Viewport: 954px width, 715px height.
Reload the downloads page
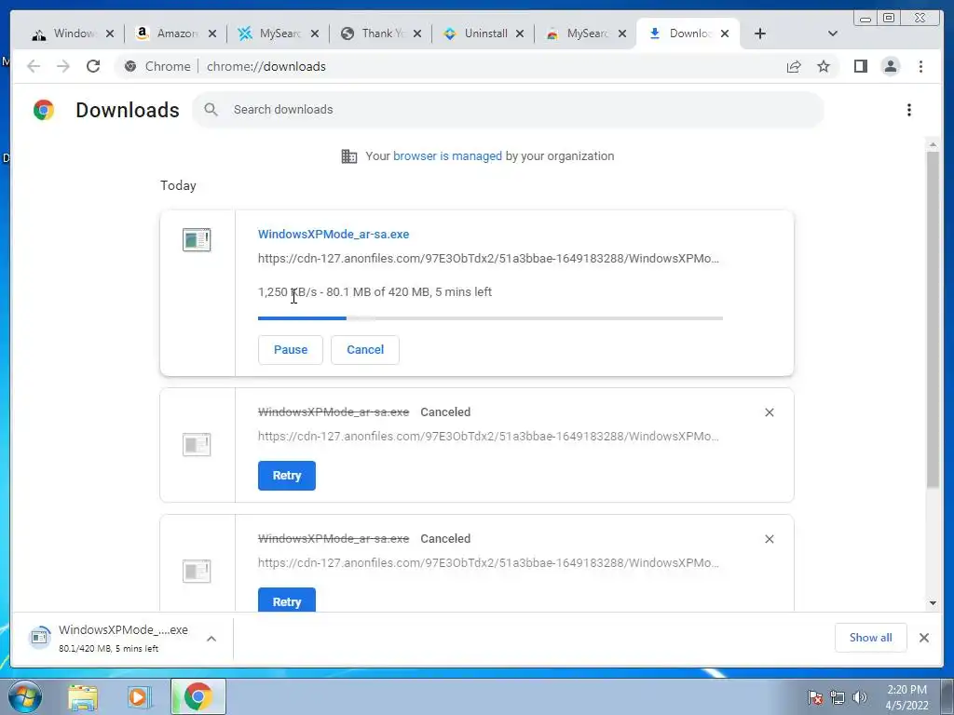[x=93, y=66]
